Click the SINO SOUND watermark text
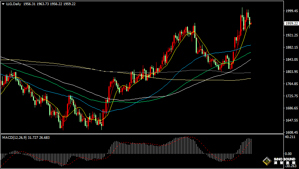 click(x=285, y=159)
